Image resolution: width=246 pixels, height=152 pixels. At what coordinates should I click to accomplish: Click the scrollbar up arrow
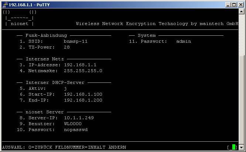[241, 11]
